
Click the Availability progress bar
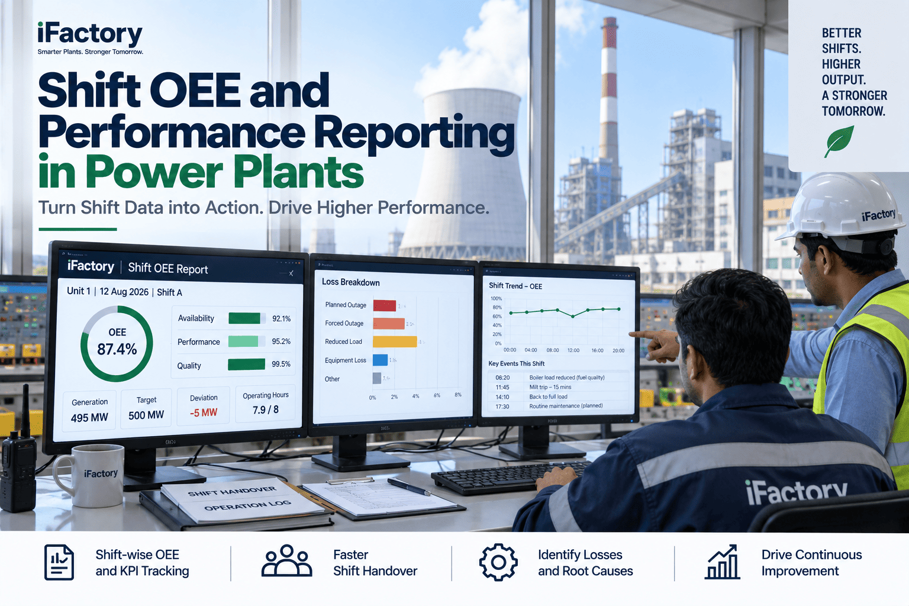[x=247, y=318]
